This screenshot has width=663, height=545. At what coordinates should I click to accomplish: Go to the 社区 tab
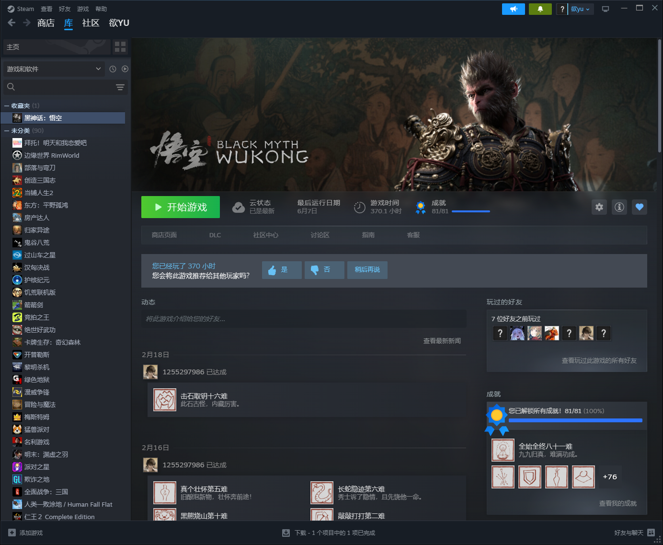point(91,23)
